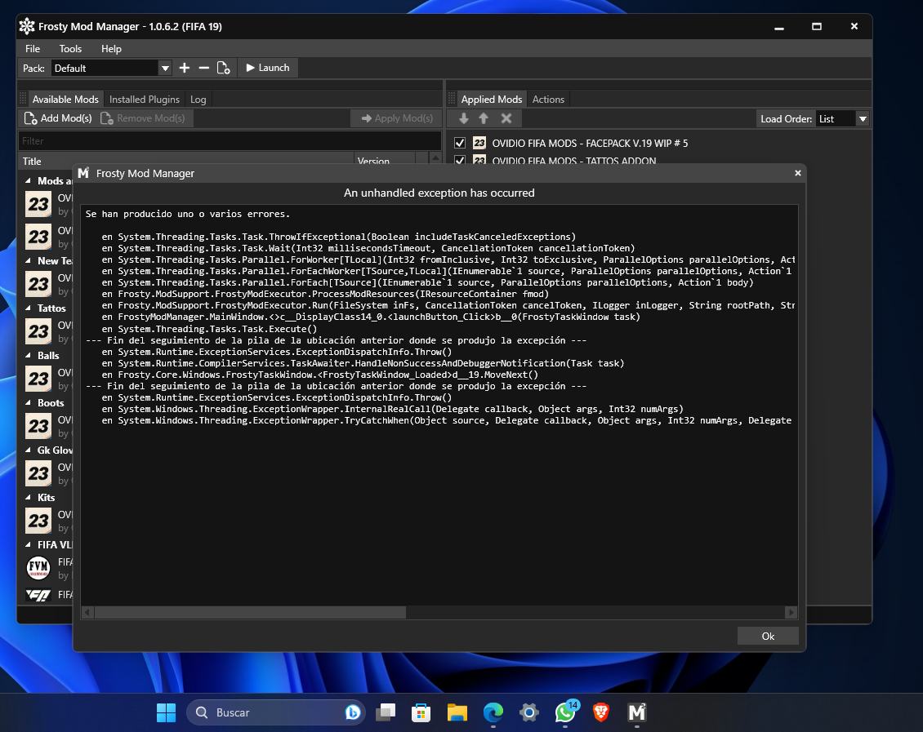The height and width of the screenshot is (732, 923).
Task: Click the Title column header
Action: tap(186, 161)
